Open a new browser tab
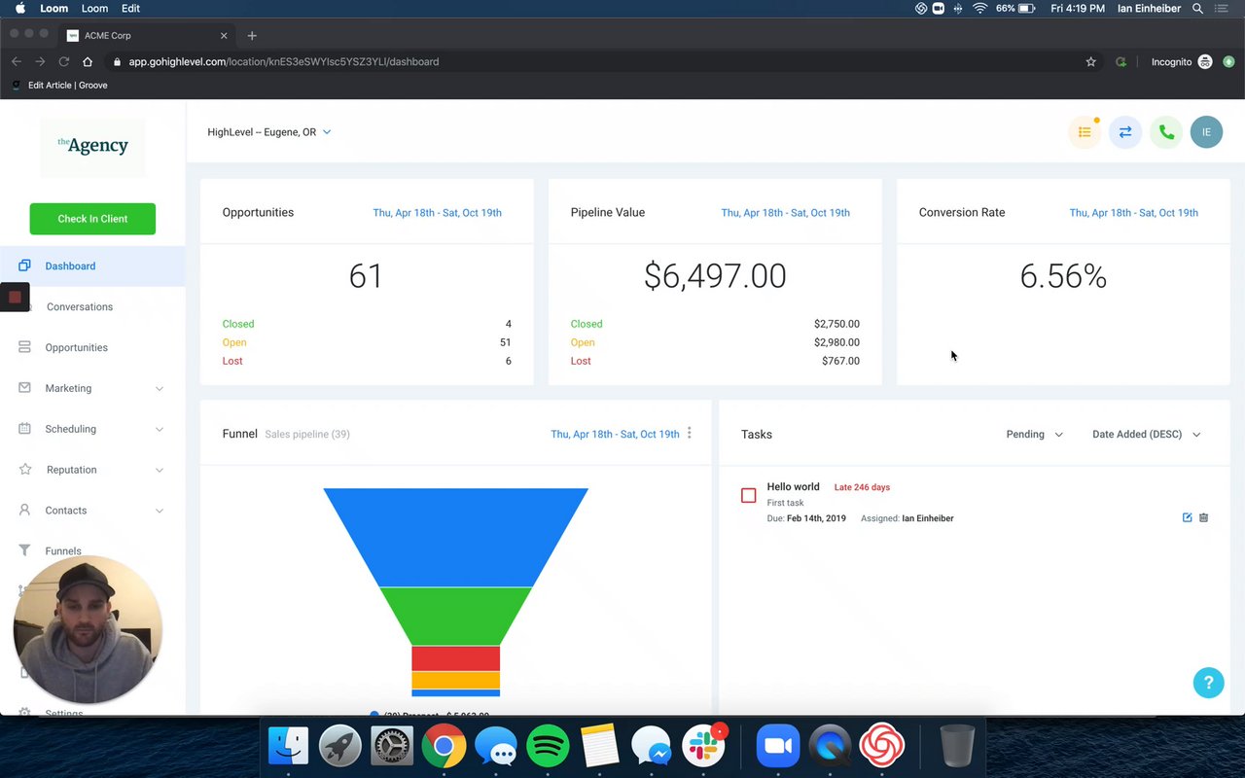 (252, 35)
